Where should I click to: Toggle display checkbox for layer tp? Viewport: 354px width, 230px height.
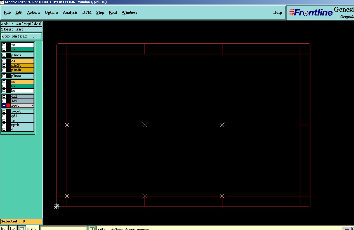coord(4,120)
